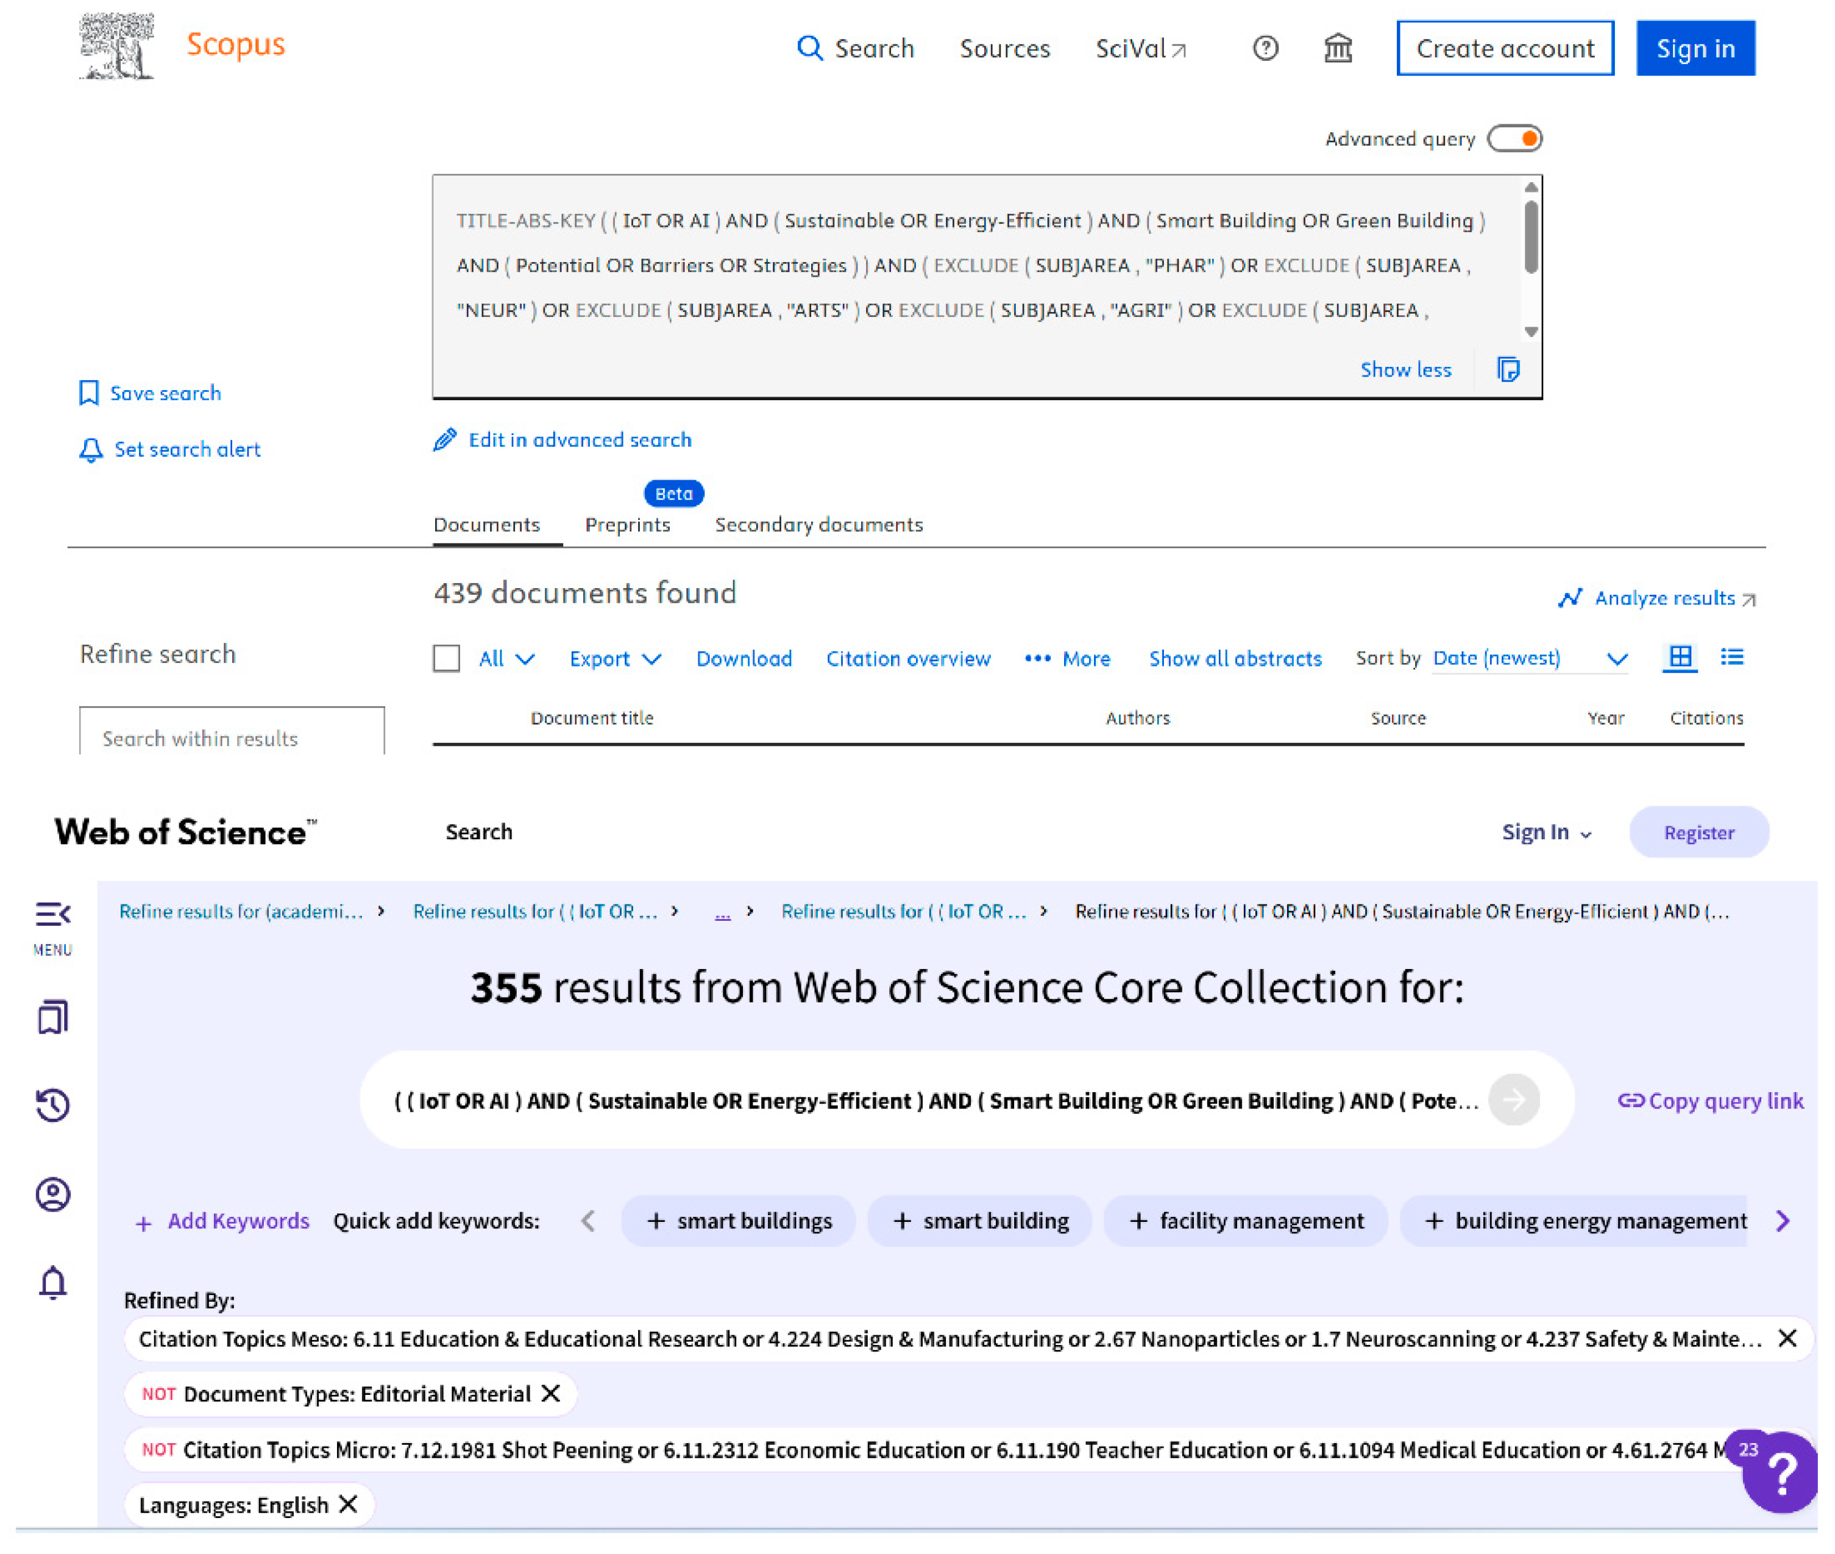Copy the query using the copy icon
Image resolution: width=1835 pixels, height=1554 pixels.
click(1507, 369)
